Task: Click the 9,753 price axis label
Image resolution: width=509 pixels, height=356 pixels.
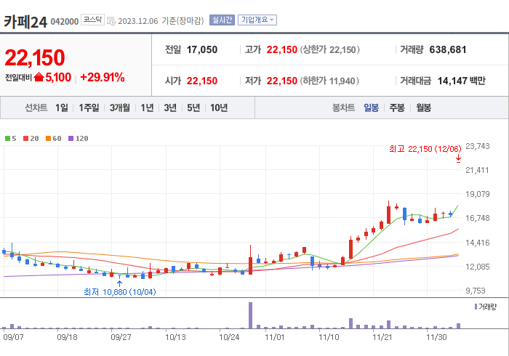Action: (x=476, y=291)
